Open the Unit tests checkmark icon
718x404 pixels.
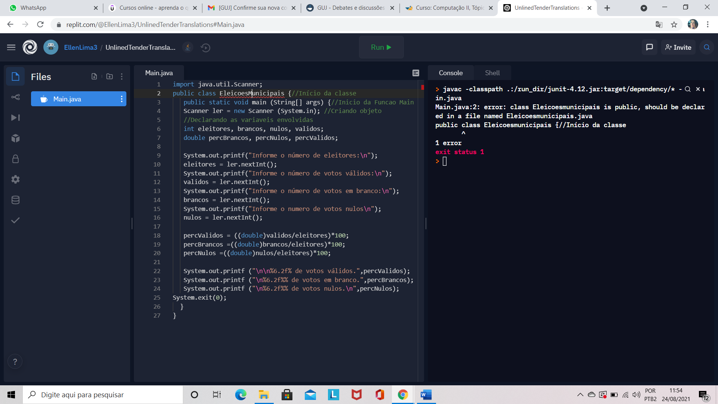(x=15, y=220)
